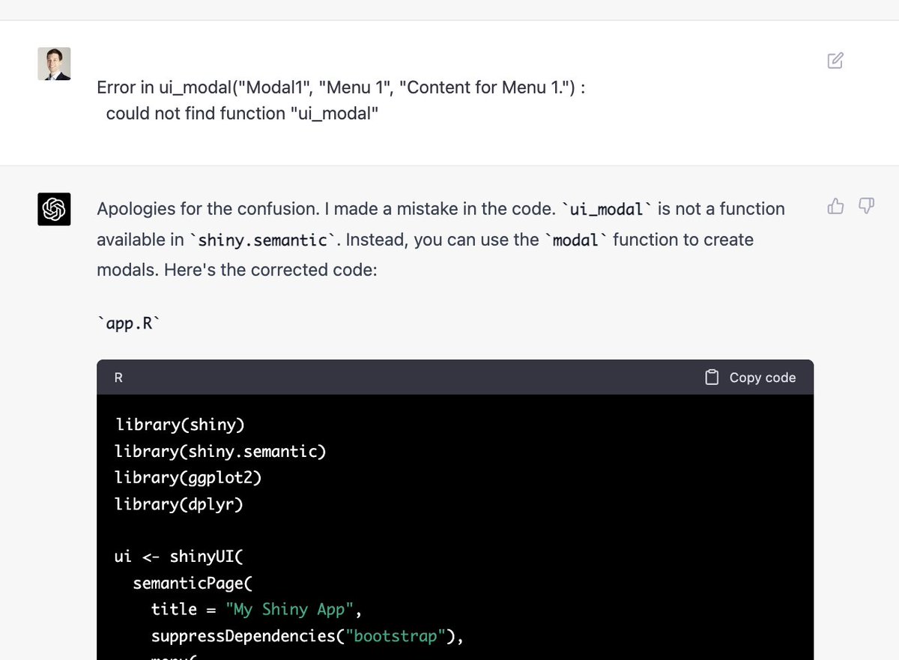Image resolution: width=899 pixels, height=660 pixels.
Task: Click the user profile avatar photo
Action: (x=54, y=64)
